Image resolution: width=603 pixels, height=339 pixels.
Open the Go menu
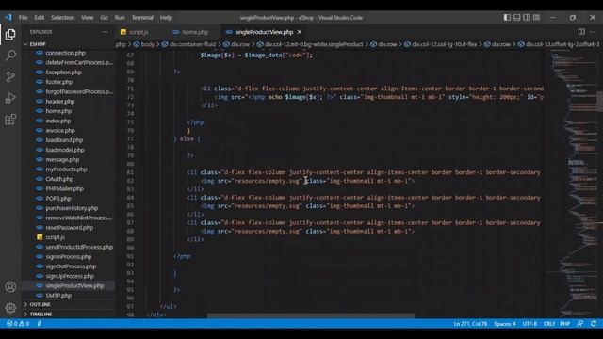pyautogui.click(x=105, y=18)
